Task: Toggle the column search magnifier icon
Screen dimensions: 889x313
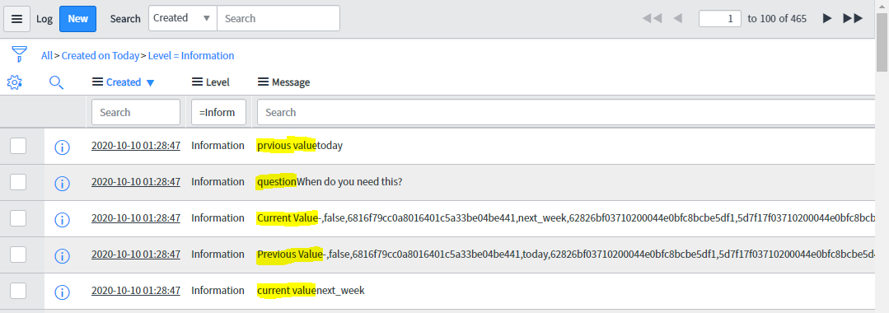Action: pyautogui.click(x=56, y=83)
